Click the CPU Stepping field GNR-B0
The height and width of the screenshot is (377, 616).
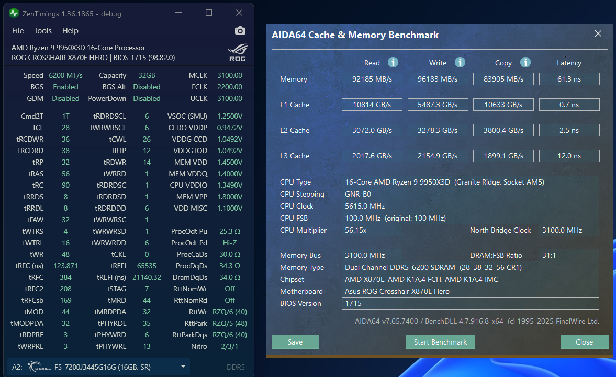(x=471, y=194)
